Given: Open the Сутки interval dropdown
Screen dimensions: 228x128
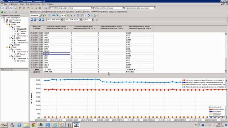Looking at the screenshot, I should 93,20.
